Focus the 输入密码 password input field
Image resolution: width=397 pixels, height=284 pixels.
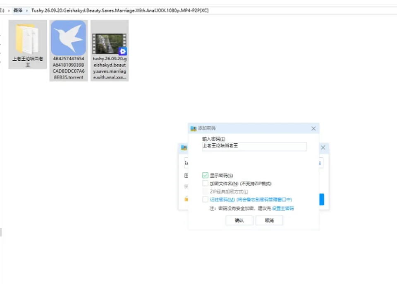tap(254, 147)
